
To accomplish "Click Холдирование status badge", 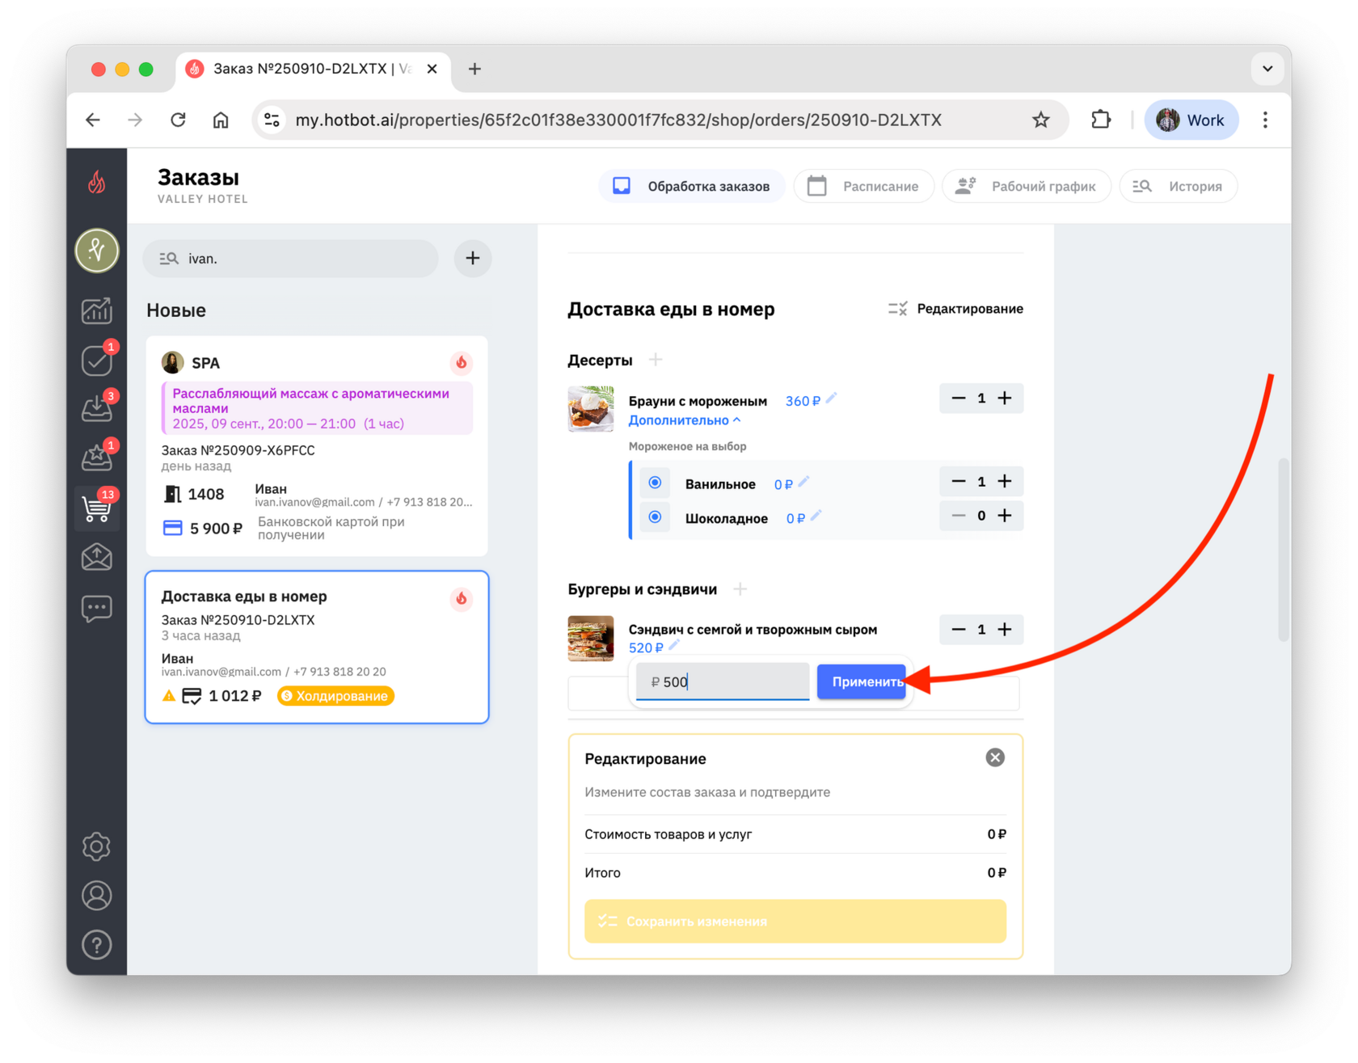I will 335,696.
